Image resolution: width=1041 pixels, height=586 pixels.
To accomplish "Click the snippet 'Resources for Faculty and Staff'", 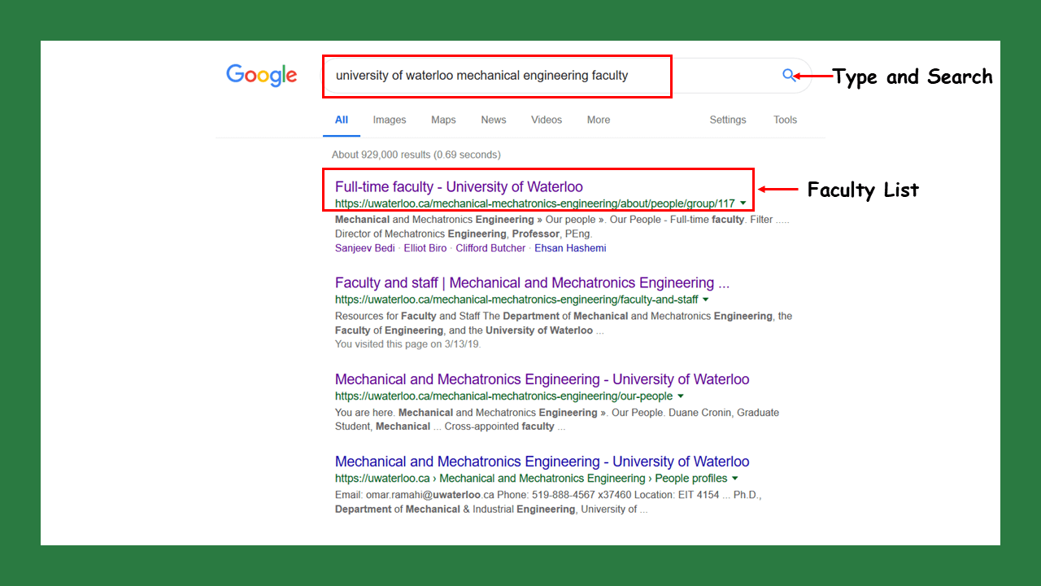I will click(564, 323).
